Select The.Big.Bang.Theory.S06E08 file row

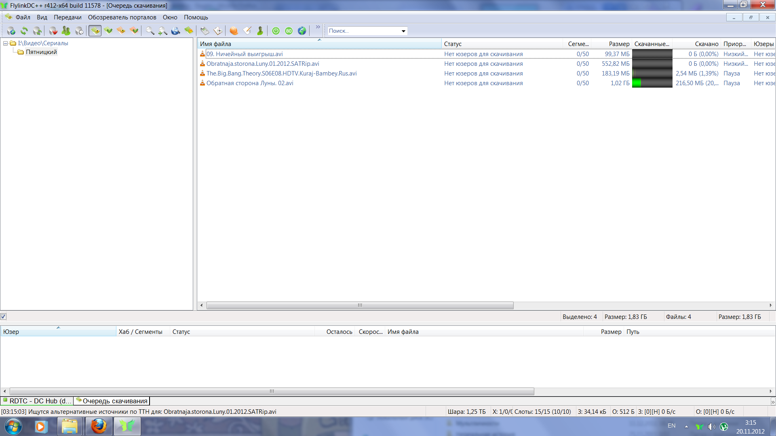281,73
